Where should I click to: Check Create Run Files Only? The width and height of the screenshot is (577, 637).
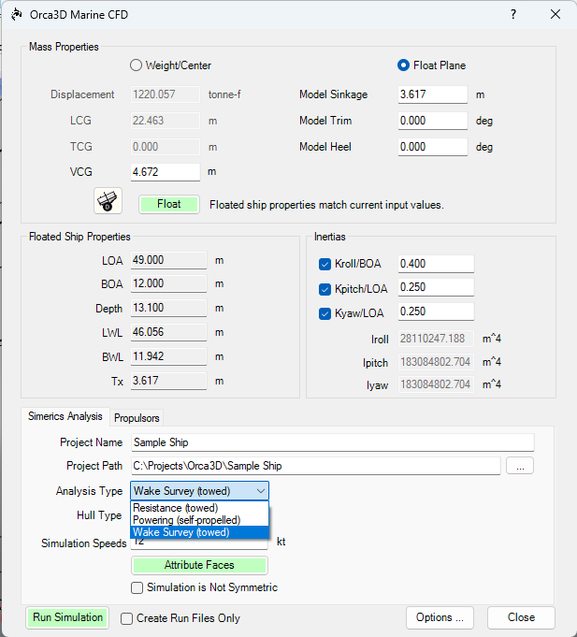coord(126,618)
